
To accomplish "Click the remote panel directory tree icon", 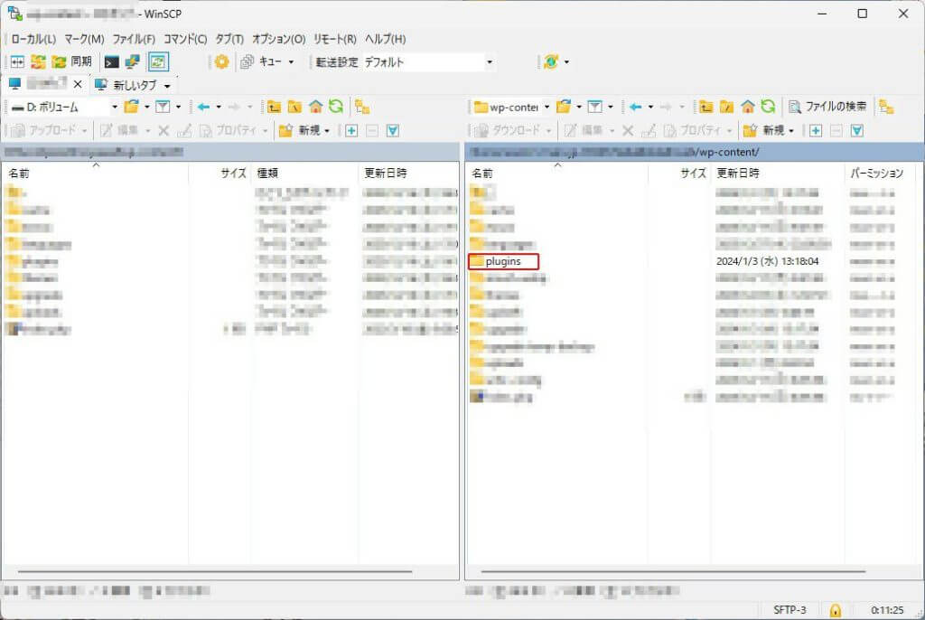I will 886,107.
